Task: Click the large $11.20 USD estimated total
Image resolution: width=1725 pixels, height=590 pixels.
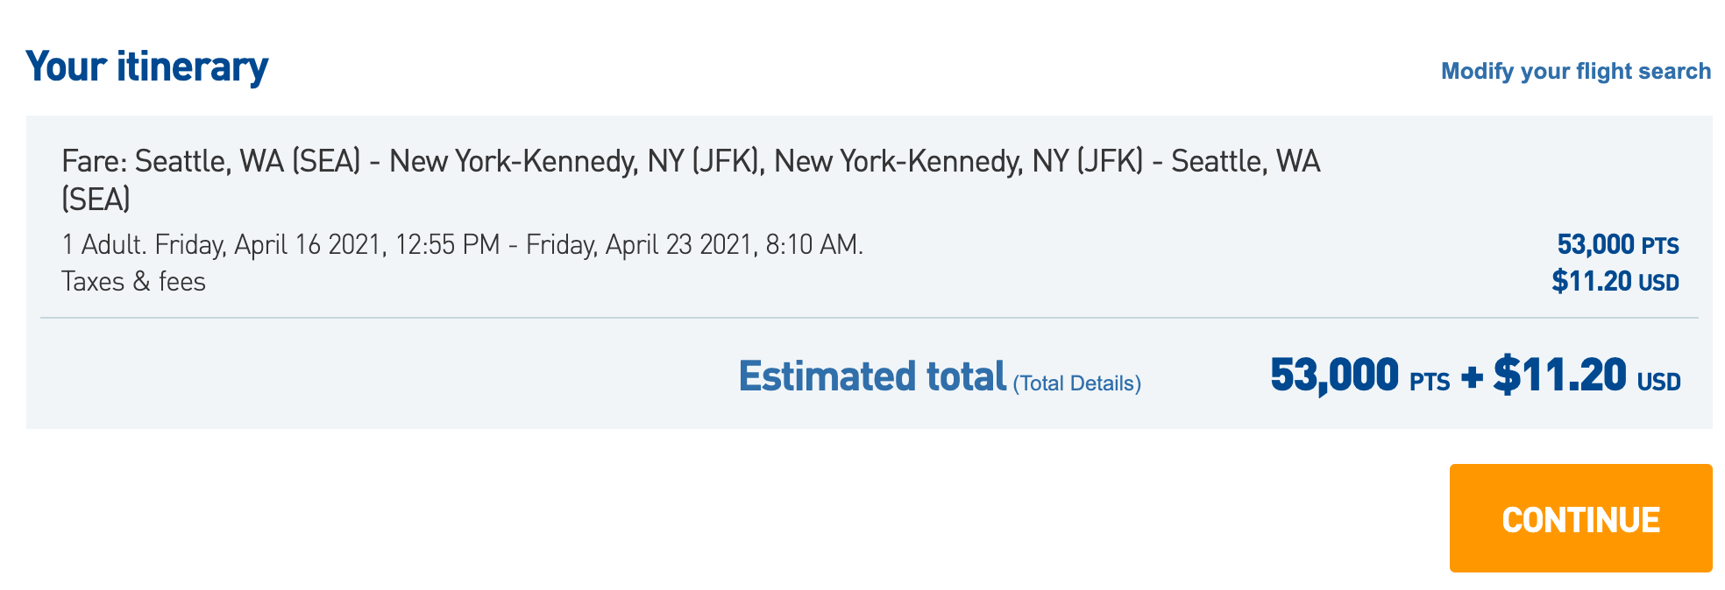Action: click(x=1587, y=376)
